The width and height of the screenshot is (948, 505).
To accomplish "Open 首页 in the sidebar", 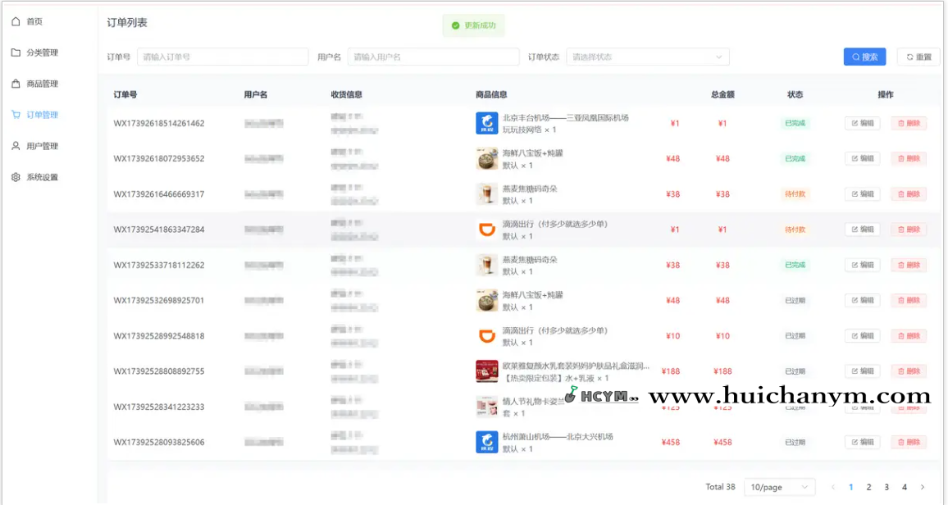I will [27, 22].
